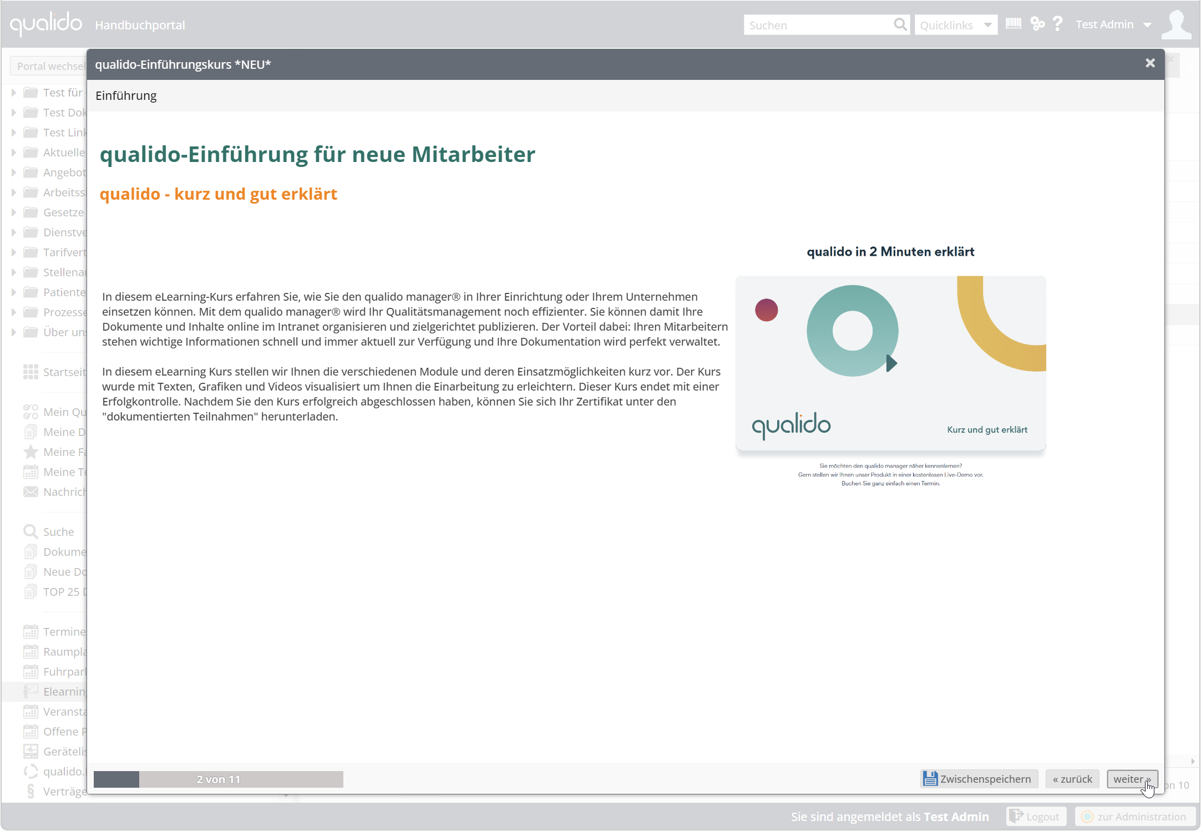This screenshot has height=831, width=1201.
Task: Click the Termine calendar icon
Action: point(31,631)
